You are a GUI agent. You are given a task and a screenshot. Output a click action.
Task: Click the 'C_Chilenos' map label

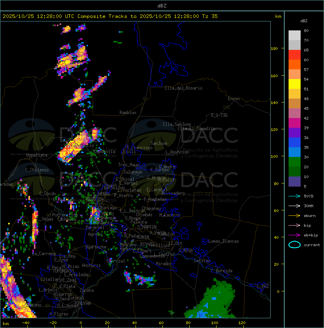pyautogui.click(x=37, y=170)
